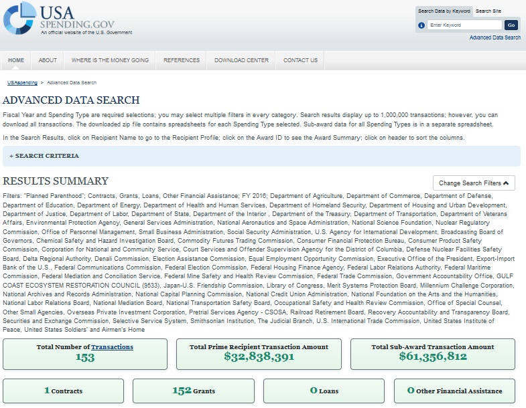Screen dimensions: 526x408
Task: Click the $32,838,391 prime recipient amount
Action: pyautogui.click(x=259, y=356)
